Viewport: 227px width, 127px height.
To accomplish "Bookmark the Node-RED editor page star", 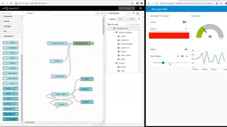I will [x=132, y=3].
